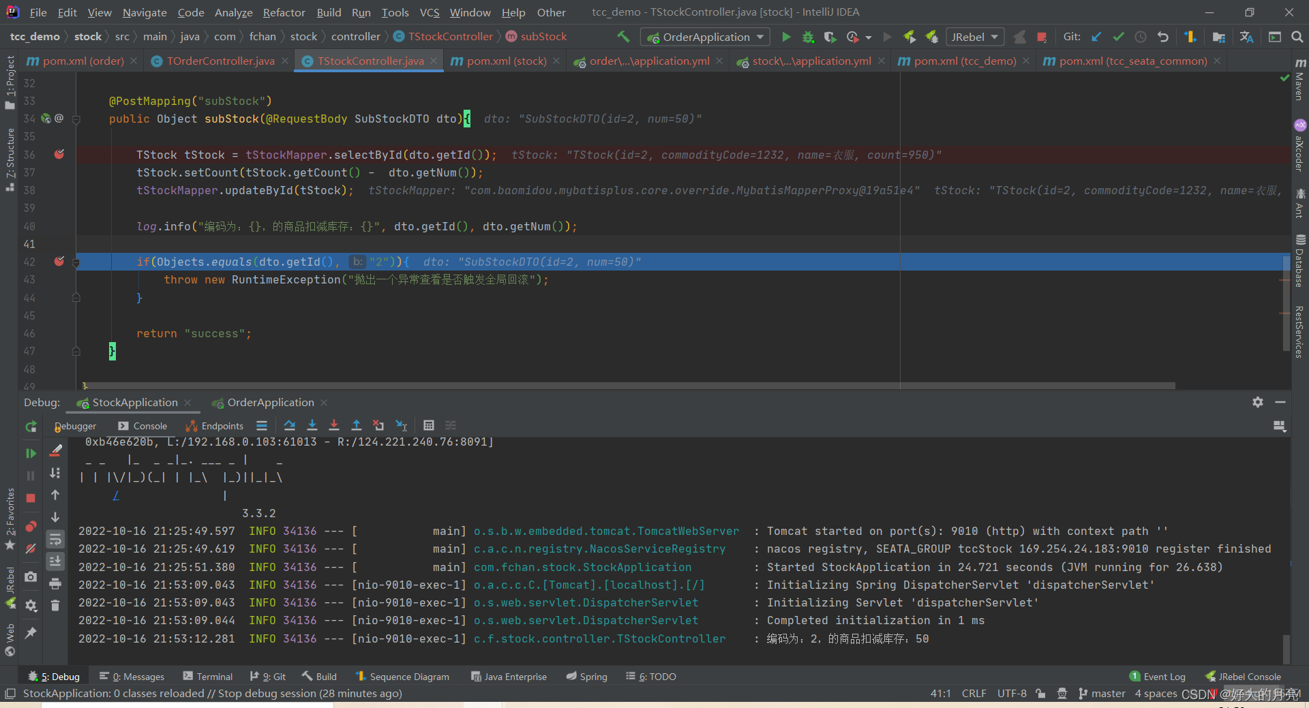Switch to the Debugger tab
Viewport: 1309px width, 708px height.
coord(75,426)
